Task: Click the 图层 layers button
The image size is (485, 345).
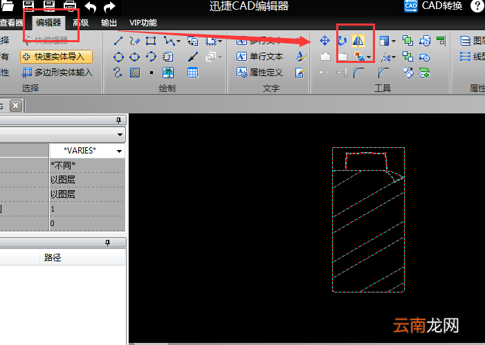Action: pos(473,41)
